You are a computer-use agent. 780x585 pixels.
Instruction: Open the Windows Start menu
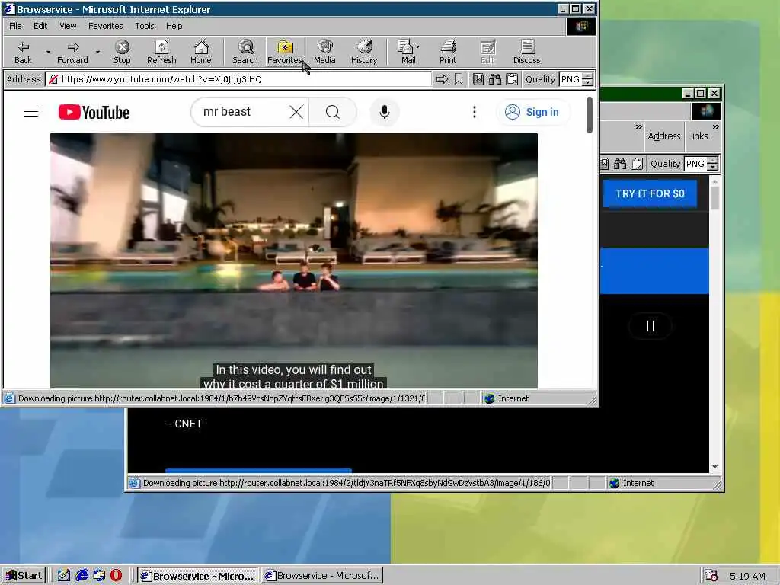point(24,576)
